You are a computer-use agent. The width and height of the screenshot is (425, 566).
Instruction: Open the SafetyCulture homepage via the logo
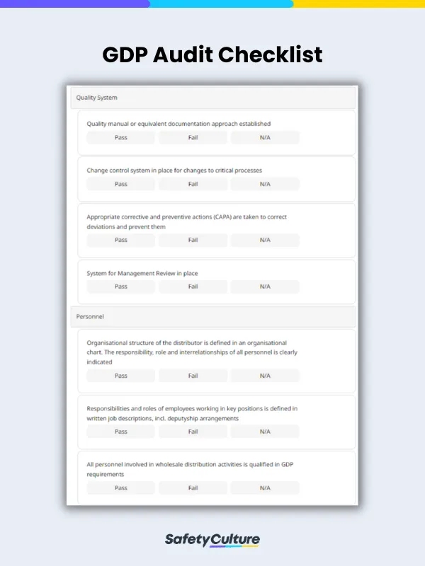click(212, 539)
